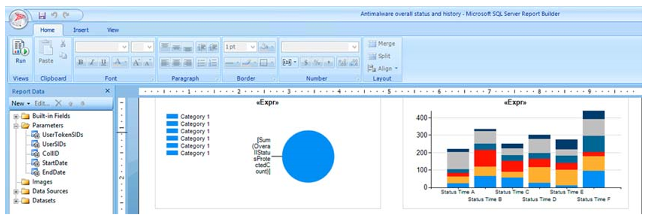Align paragraph left
Image resolution: width=654 pixels, height=217 pixels.
[x=165, y=62]
